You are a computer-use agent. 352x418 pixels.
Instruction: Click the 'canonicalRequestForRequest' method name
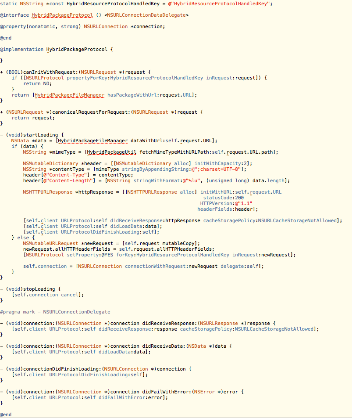pos(90,112)
